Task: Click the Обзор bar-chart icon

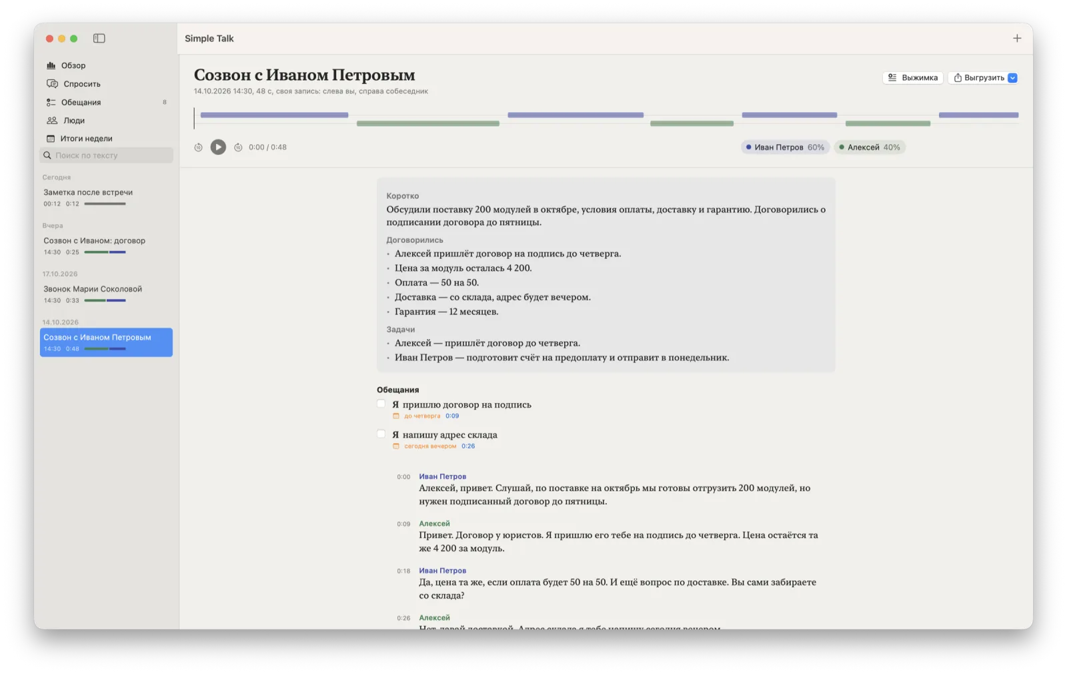Action: [51, 65]
